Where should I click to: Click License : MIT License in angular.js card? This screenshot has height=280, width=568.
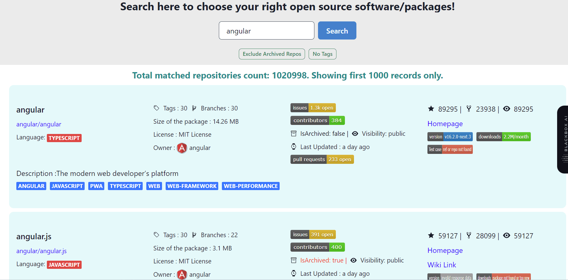tap(182, 261)
